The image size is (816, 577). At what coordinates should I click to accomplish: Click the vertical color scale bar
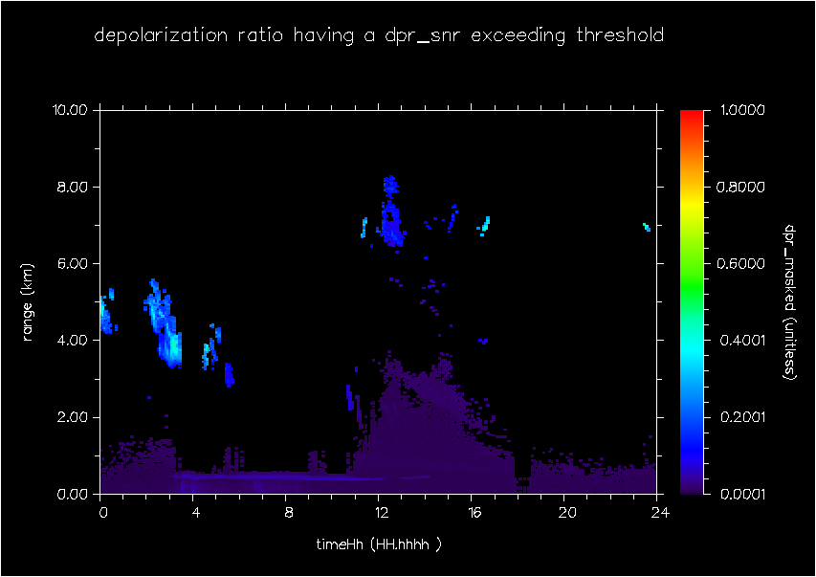tap(692, 302)
